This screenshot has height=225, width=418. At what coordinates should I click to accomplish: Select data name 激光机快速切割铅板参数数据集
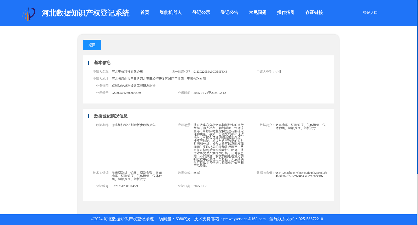[133, 125]
